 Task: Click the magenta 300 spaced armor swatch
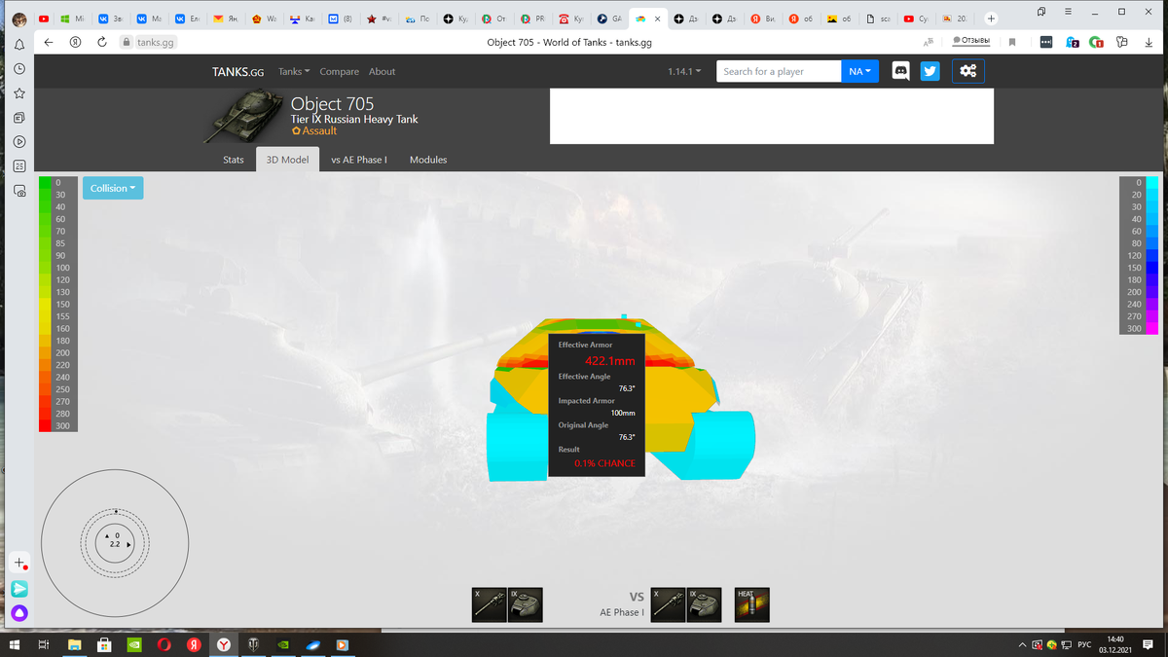(1152, 328)
